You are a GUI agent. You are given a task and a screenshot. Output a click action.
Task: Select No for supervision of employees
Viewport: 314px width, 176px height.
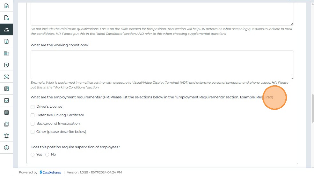click(x=47, y=155)
